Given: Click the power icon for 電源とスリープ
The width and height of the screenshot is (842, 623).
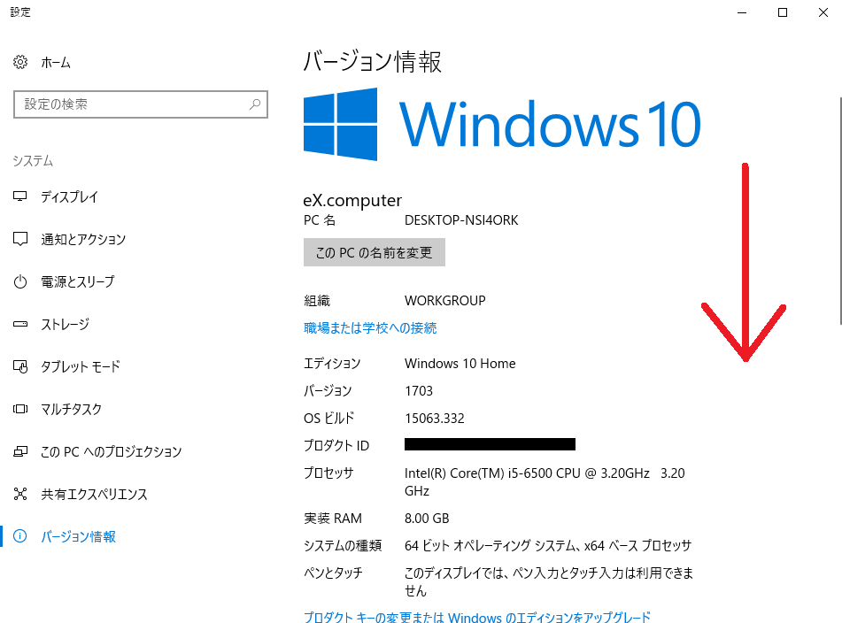Looking at the screenshot, I should (x=20, y=282).
